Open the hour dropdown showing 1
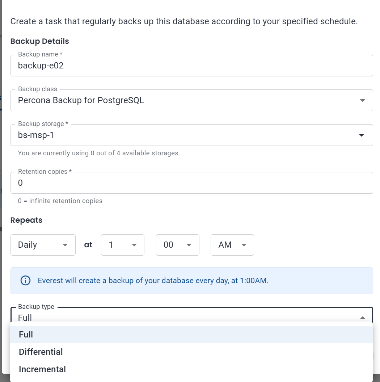This screenshot has width=380, height=382. click(123, 245)
